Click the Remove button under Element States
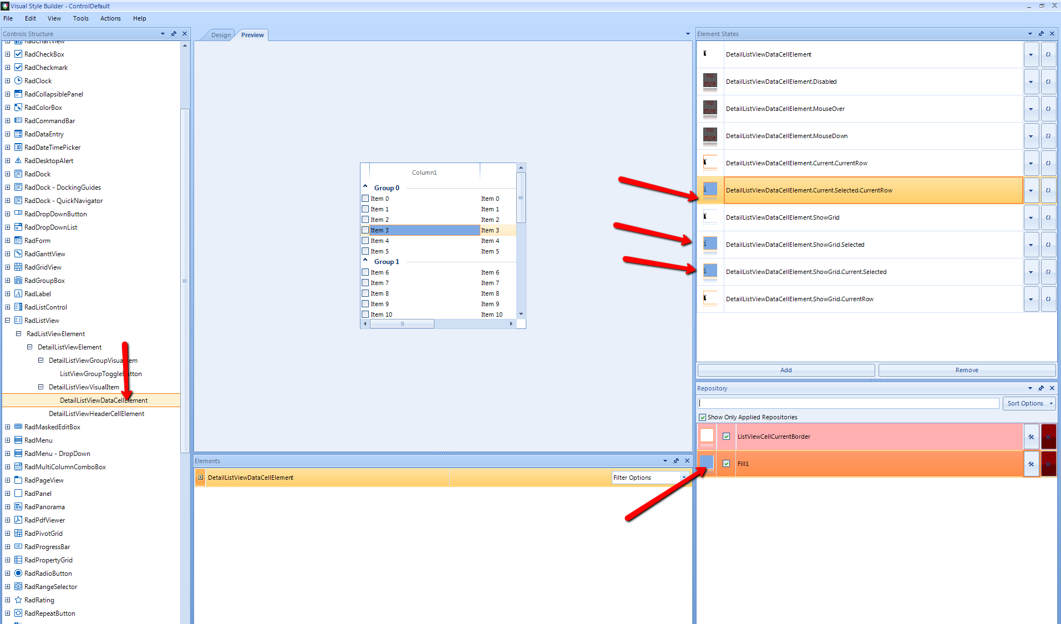Viewport: 1061px width, 624px height. pos(967,370)
